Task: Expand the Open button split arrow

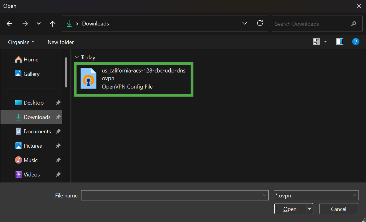Action: [309, 209]
